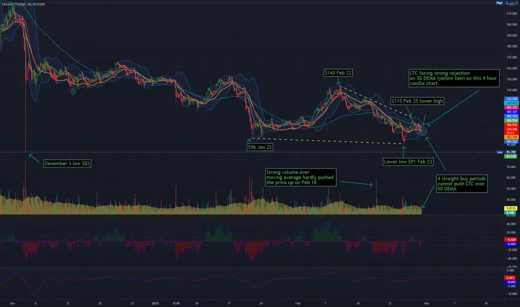This screenshot has height=307, width=520.
Task: Click the 50.000 axis tick
Action: [511, 189]
